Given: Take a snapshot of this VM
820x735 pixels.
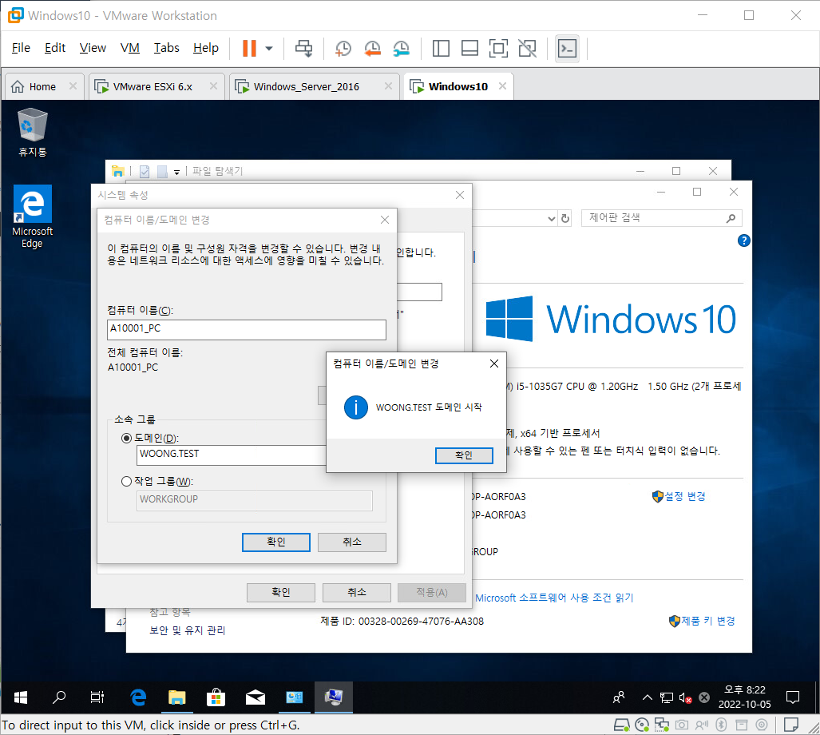Looking at the screenshot, I should click(343, 48).
